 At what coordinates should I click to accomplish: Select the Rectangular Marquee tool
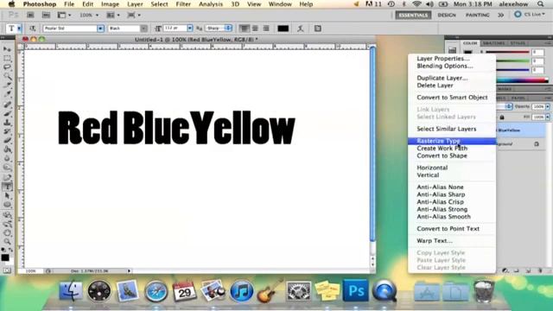[x=7, y=58]
